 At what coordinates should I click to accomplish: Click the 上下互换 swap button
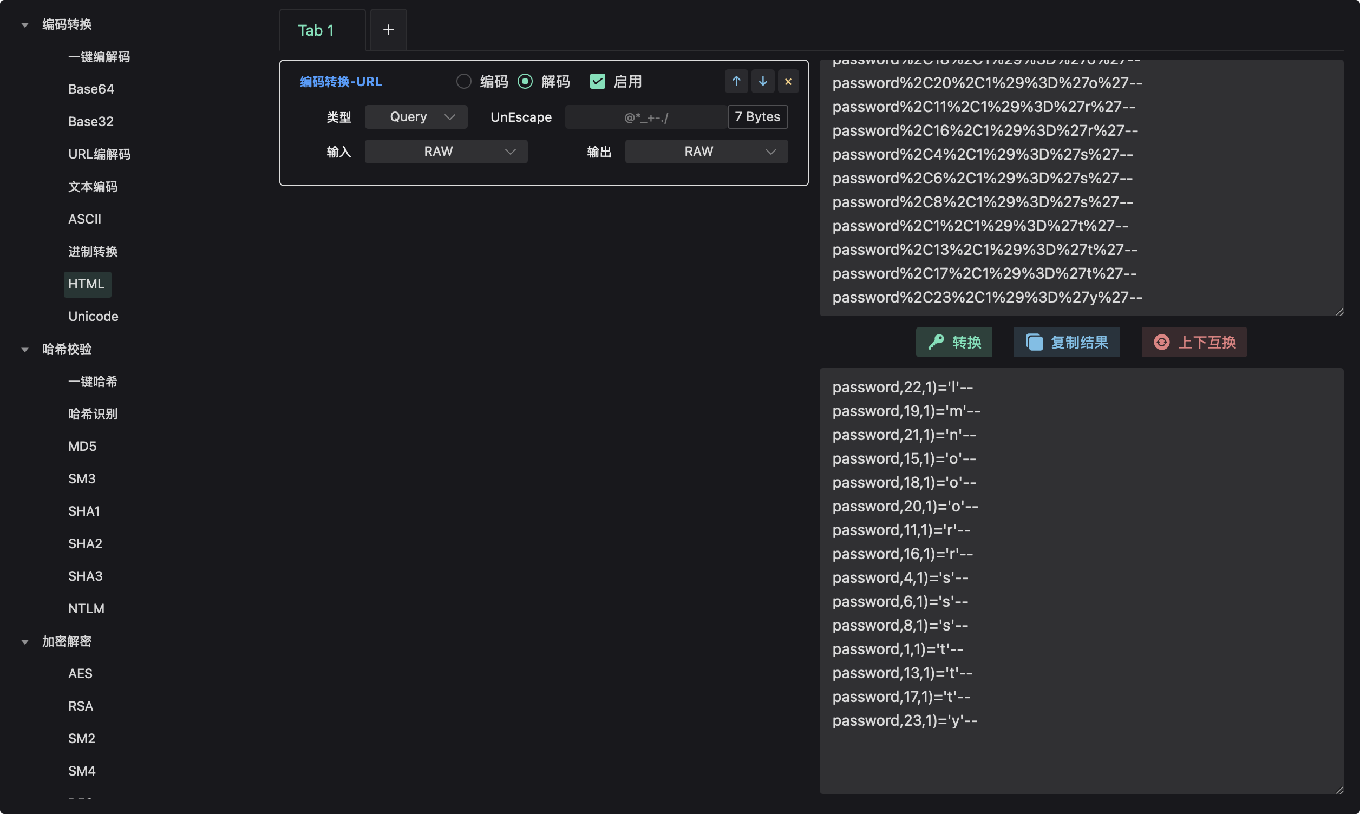(1194, 342)
